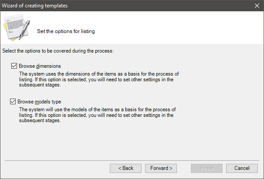264x179 pixels.
Task: Click the empty grey area below the options
Action: click(x=132, y=142)
